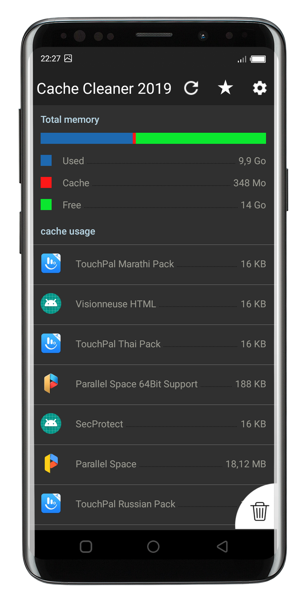Tap TouchPal Marathi Pack app icon
This screenshot has height=600, width=308.
[x=51, y=263]
